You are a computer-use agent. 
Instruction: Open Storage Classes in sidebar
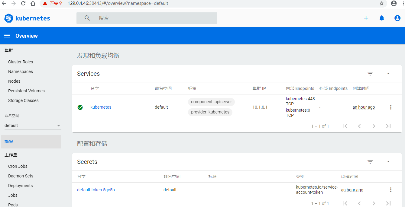pyautogui.click(x=23, y=100)
